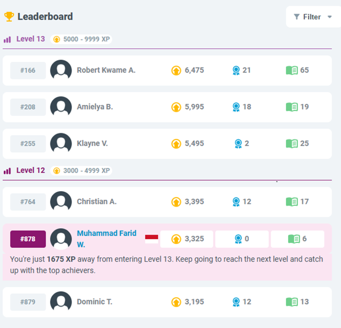Image resolution: width=341 pixels, height=328 pixels.
Task: Click the #764 rank badge
Action: (28, 202)
